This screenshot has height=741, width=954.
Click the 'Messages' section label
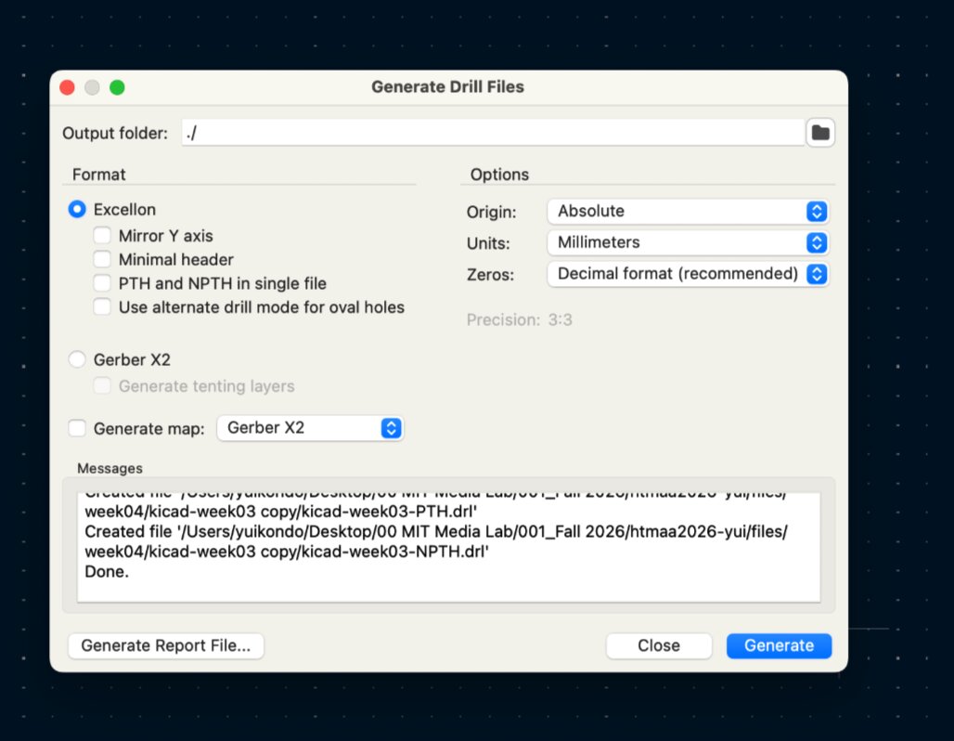click(x=110, y=468)
